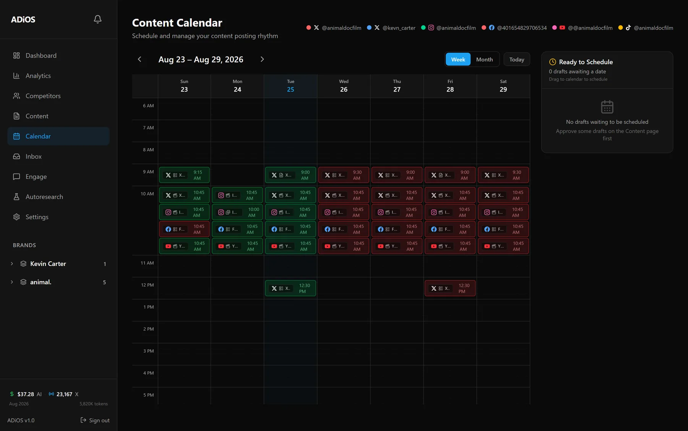This screenshot has width=688, height=431.
Task: Open Sunday 9:15 AM X post
Action: (x=184, y=175)
